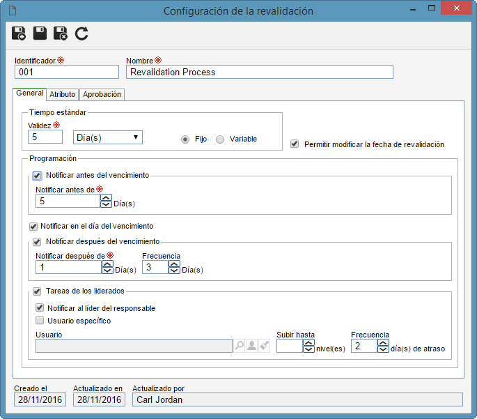Click the Frecuencia field showing 2
Image resolution: width=477 pixels, height=419 pixels.
[x=364, y=346]
